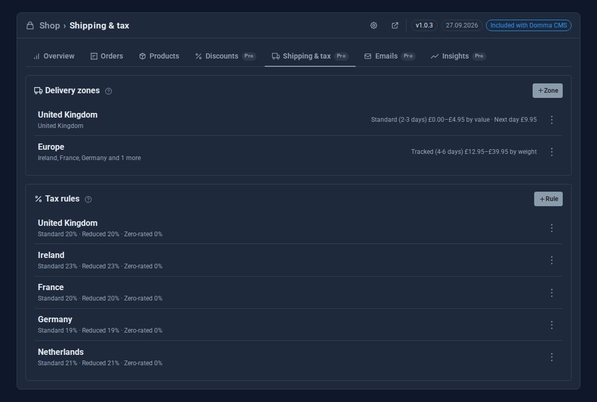Switch to the Overview tab
Image resolution: width=597 pixels, height=402 pixels.
(54, 56)
